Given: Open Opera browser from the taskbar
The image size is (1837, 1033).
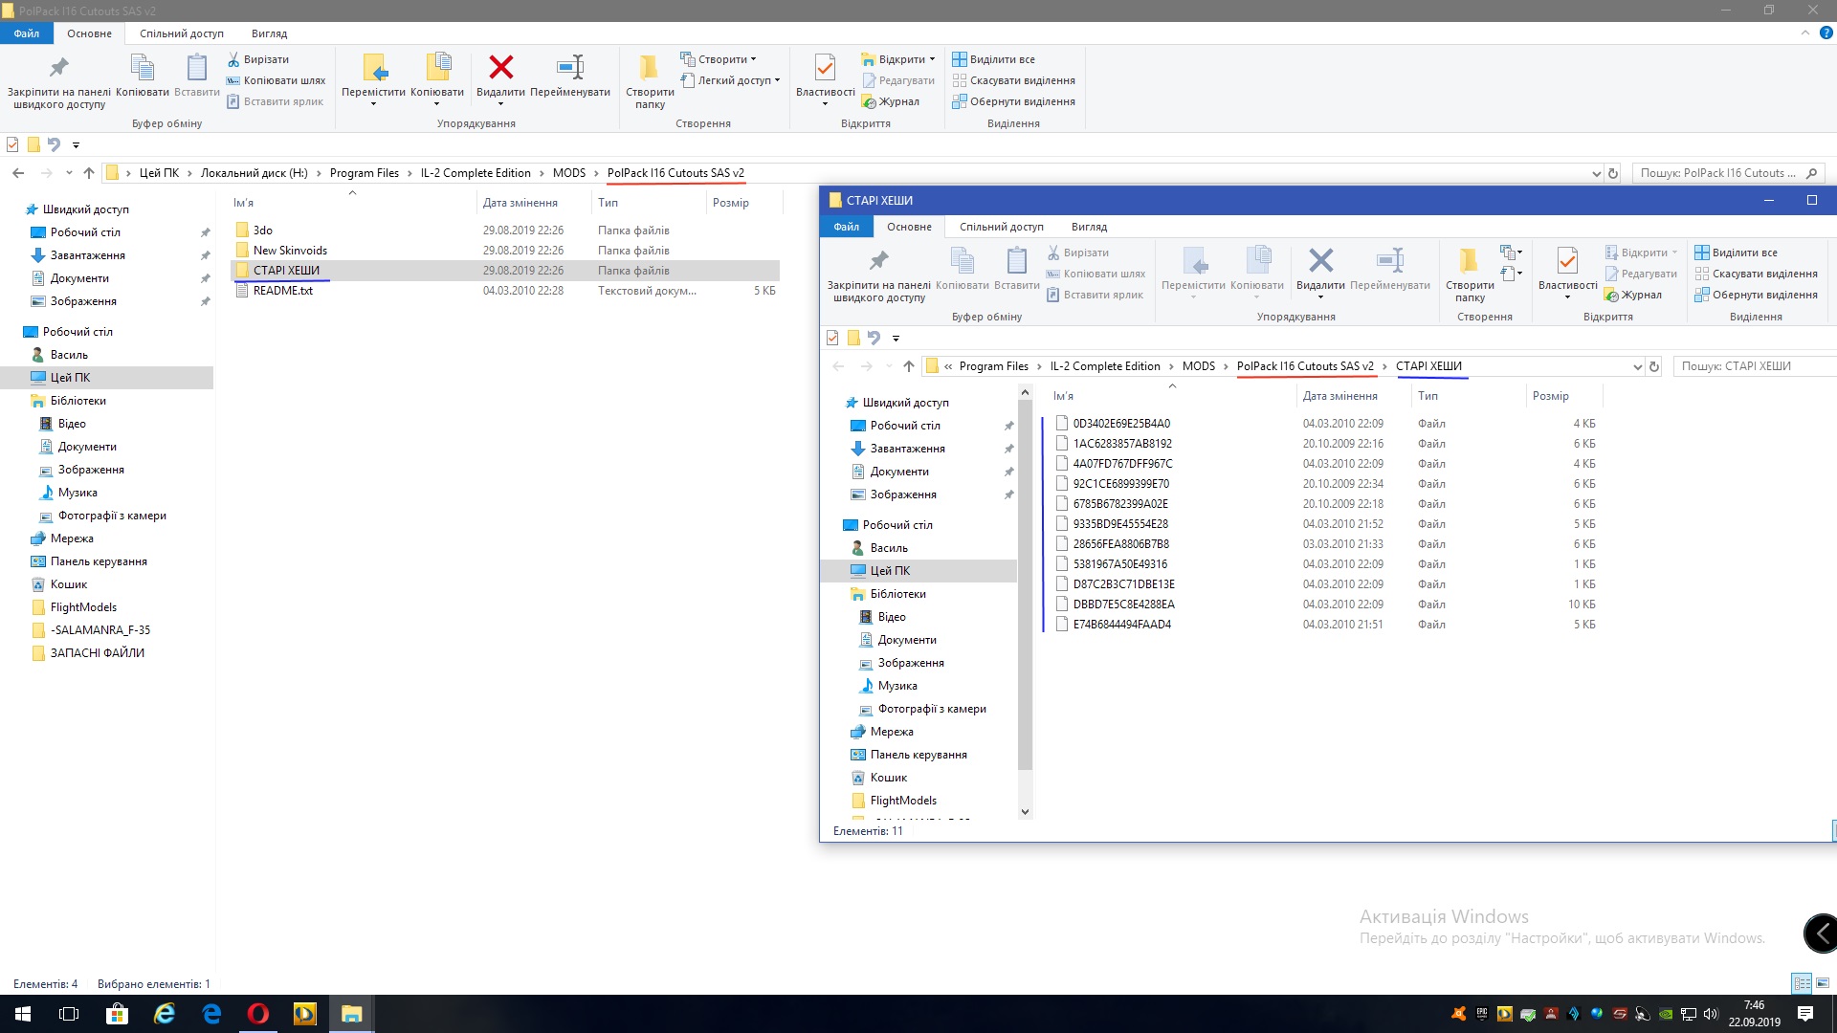Looking at the screenshot, I should coord(258,1014).
